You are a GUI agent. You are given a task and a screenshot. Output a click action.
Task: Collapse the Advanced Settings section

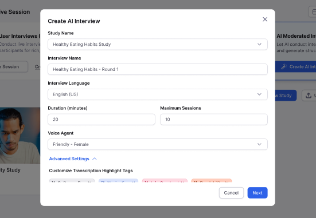pos(73,158)
